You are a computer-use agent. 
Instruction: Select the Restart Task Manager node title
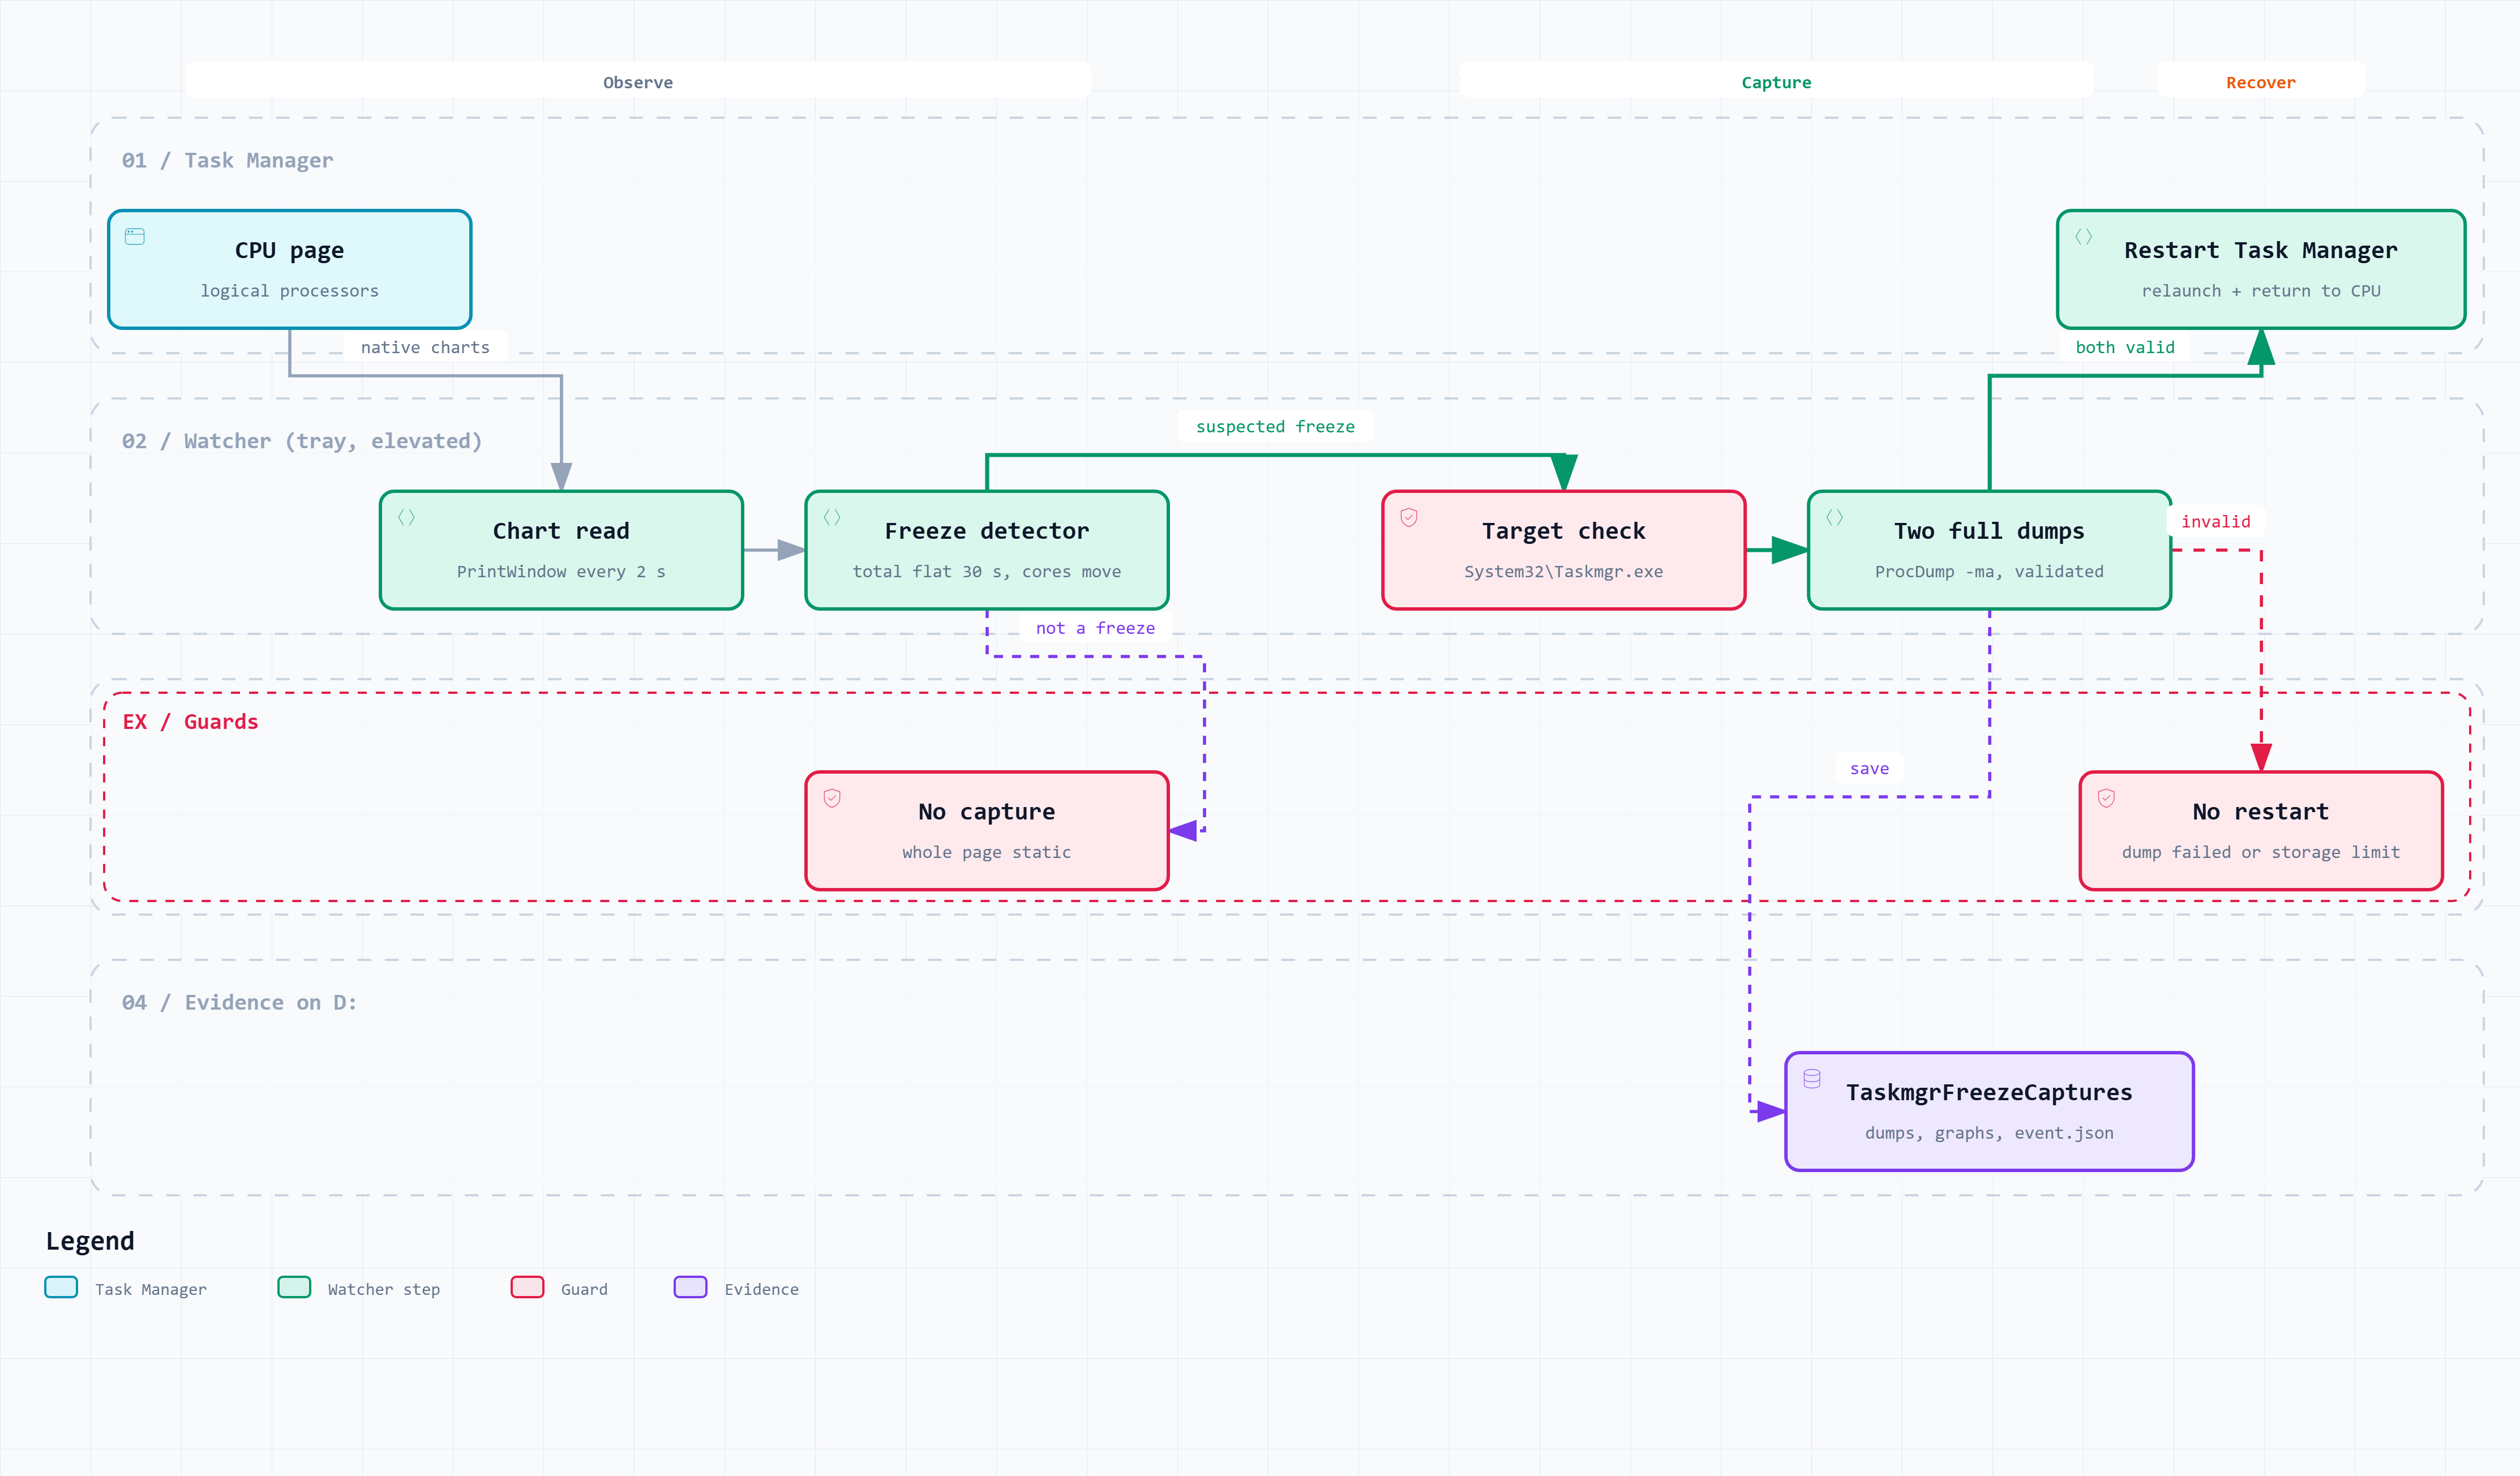pos(2261,250)
